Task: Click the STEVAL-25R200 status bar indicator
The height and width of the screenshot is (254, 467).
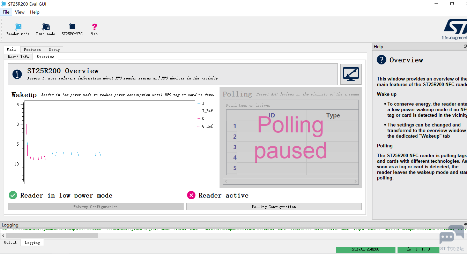Action: point(365,249)
